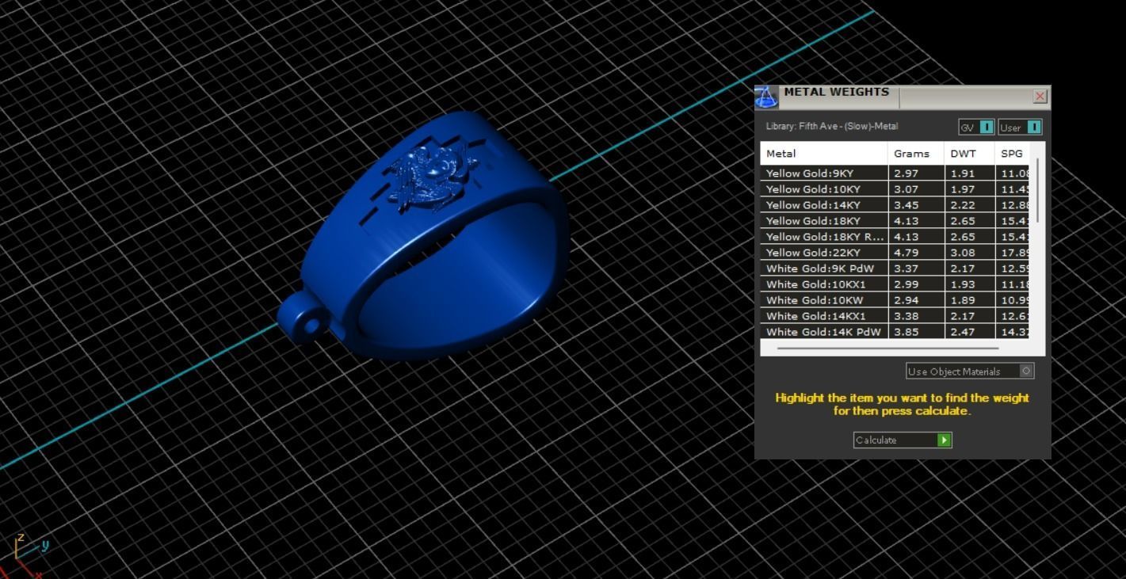Click the Library: Fifth Ave - (Slow)-Metal label

pos(832,127)
